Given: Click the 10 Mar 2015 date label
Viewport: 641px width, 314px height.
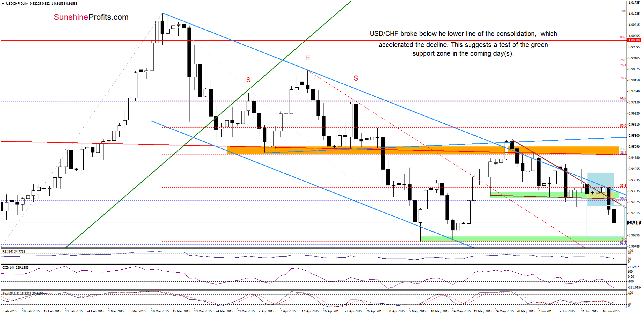Looking at the screenshot, I should pyautogui.click(x=160, y=311).
